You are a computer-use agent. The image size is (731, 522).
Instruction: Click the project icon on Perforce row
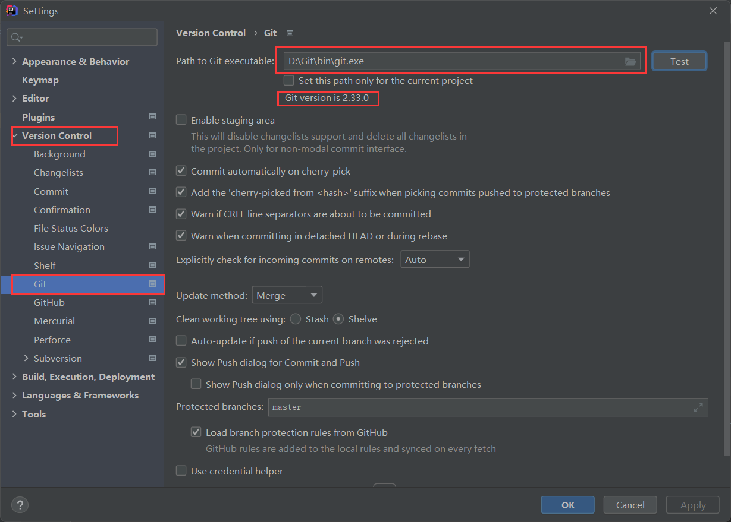pyautogui.click(x=152, y=340)
